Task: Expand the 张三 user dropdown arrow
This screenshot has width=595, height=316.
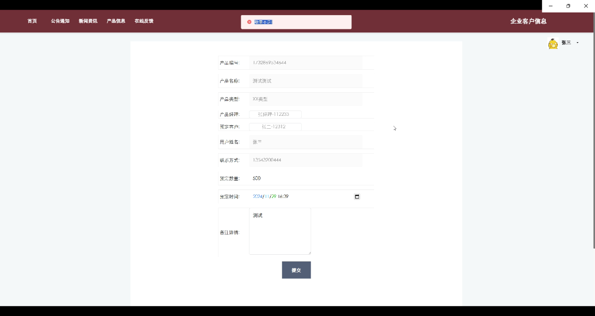Action: pyautogui.click(x=577, y=43)
